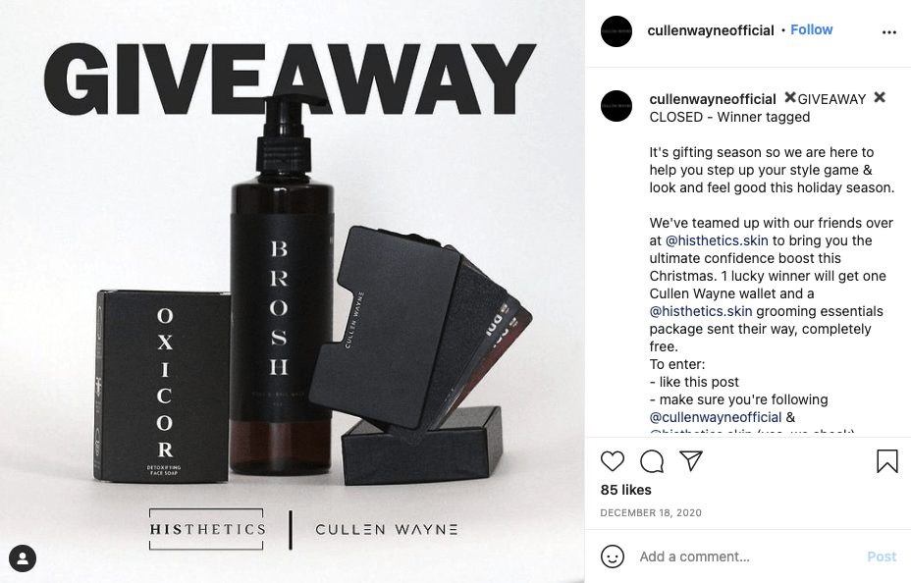Follow the cullenwayneofficial account
This screenshot has height=583, width=911.
811,29
